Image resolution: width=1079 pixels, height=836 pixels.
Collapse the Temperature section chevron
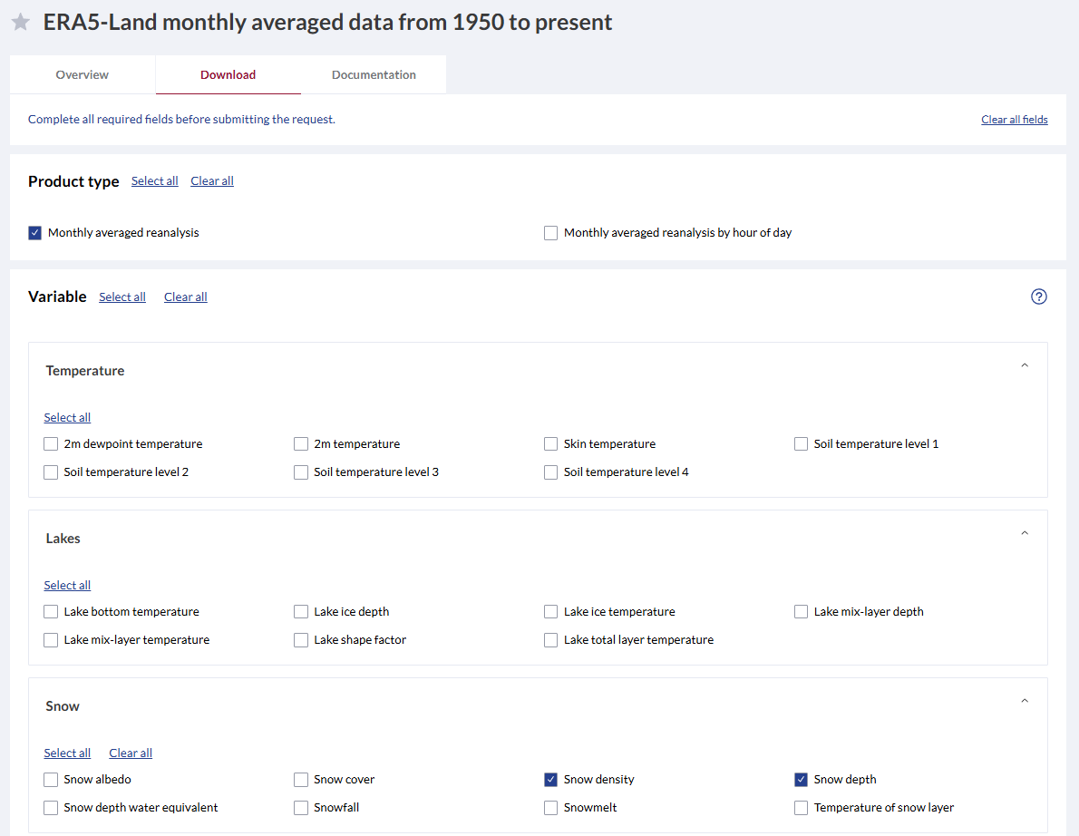coord(1024,365)
